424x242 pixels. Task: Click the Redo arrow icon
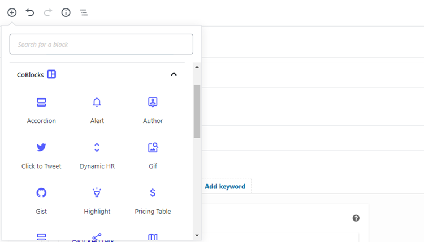pos(48,12)
